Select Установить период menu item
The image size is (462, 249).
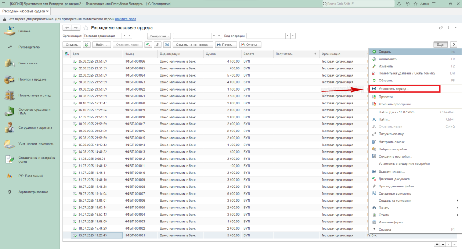393,89
